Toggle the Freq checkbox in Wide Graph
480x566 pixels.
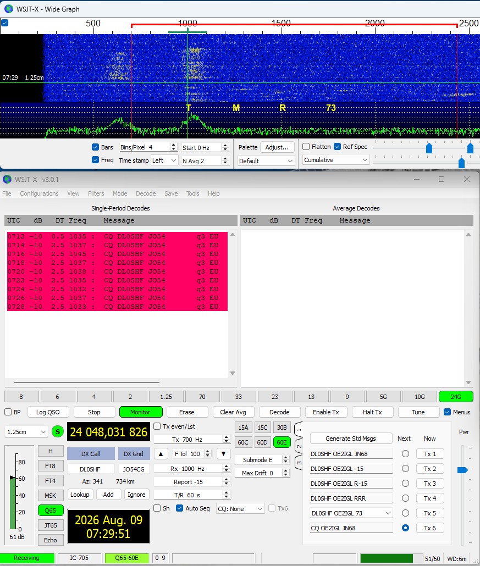click(x=95, y=159)
